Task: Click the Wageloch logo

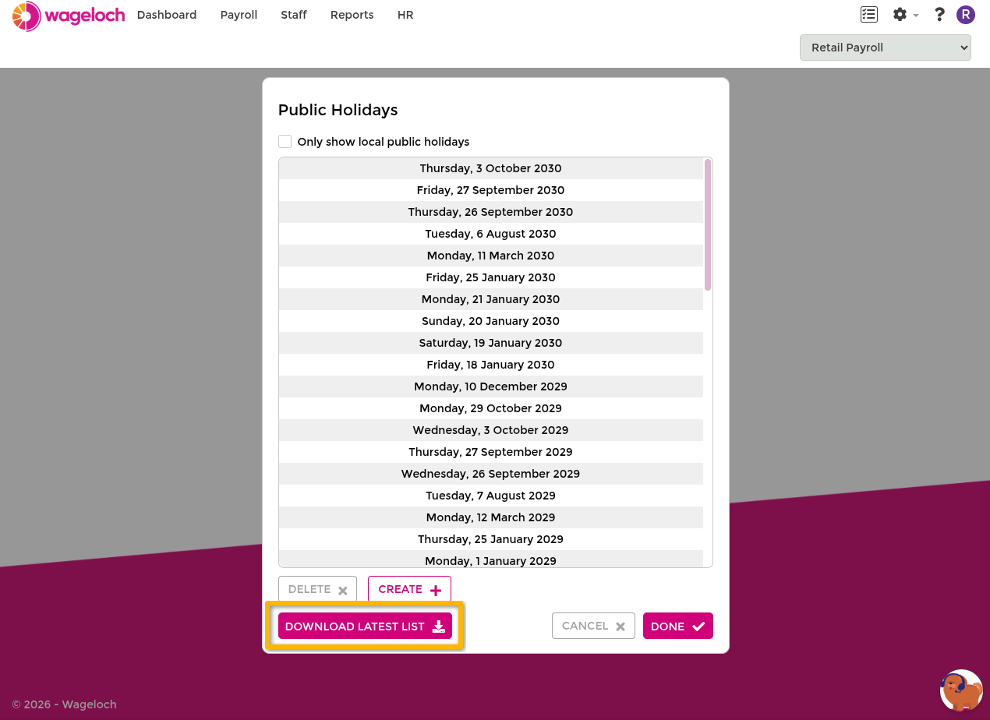Action: click(69, 16)
